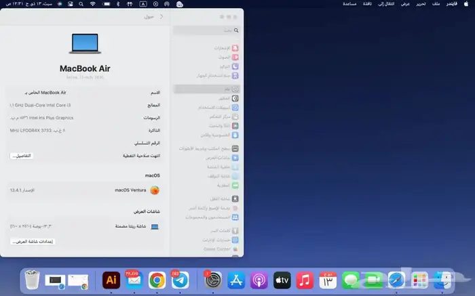475x296 pixels.
Task: Go back using the chevron beside حول
Action: 161,17
